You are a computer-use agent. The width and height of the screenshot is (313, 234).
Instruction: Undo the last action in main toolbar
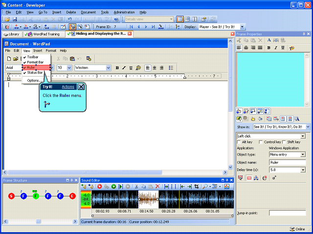pyautogui.click(x=69, y=19)
